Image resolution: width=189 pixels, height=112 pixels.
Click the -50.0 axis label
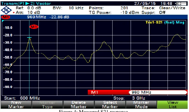coord(8,57)
